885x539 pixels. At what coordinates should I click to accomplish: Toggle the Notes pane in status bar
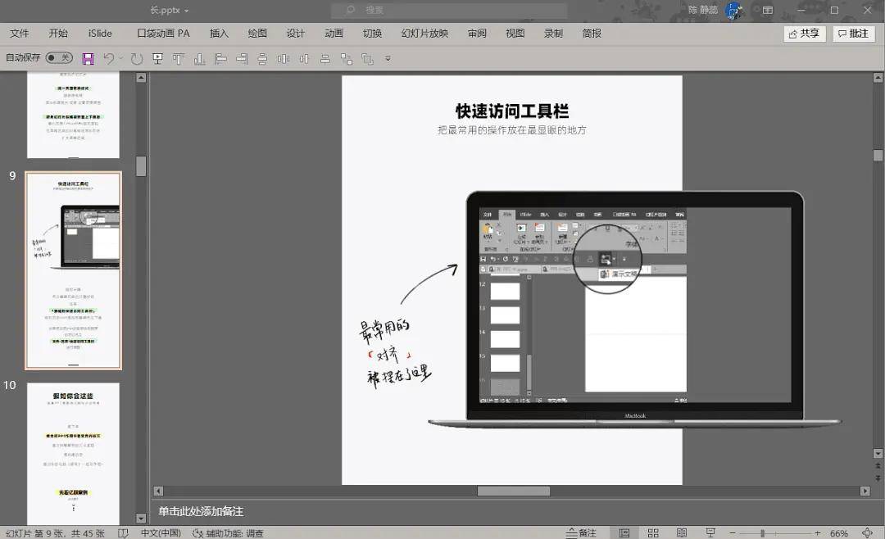pos(581,533)
